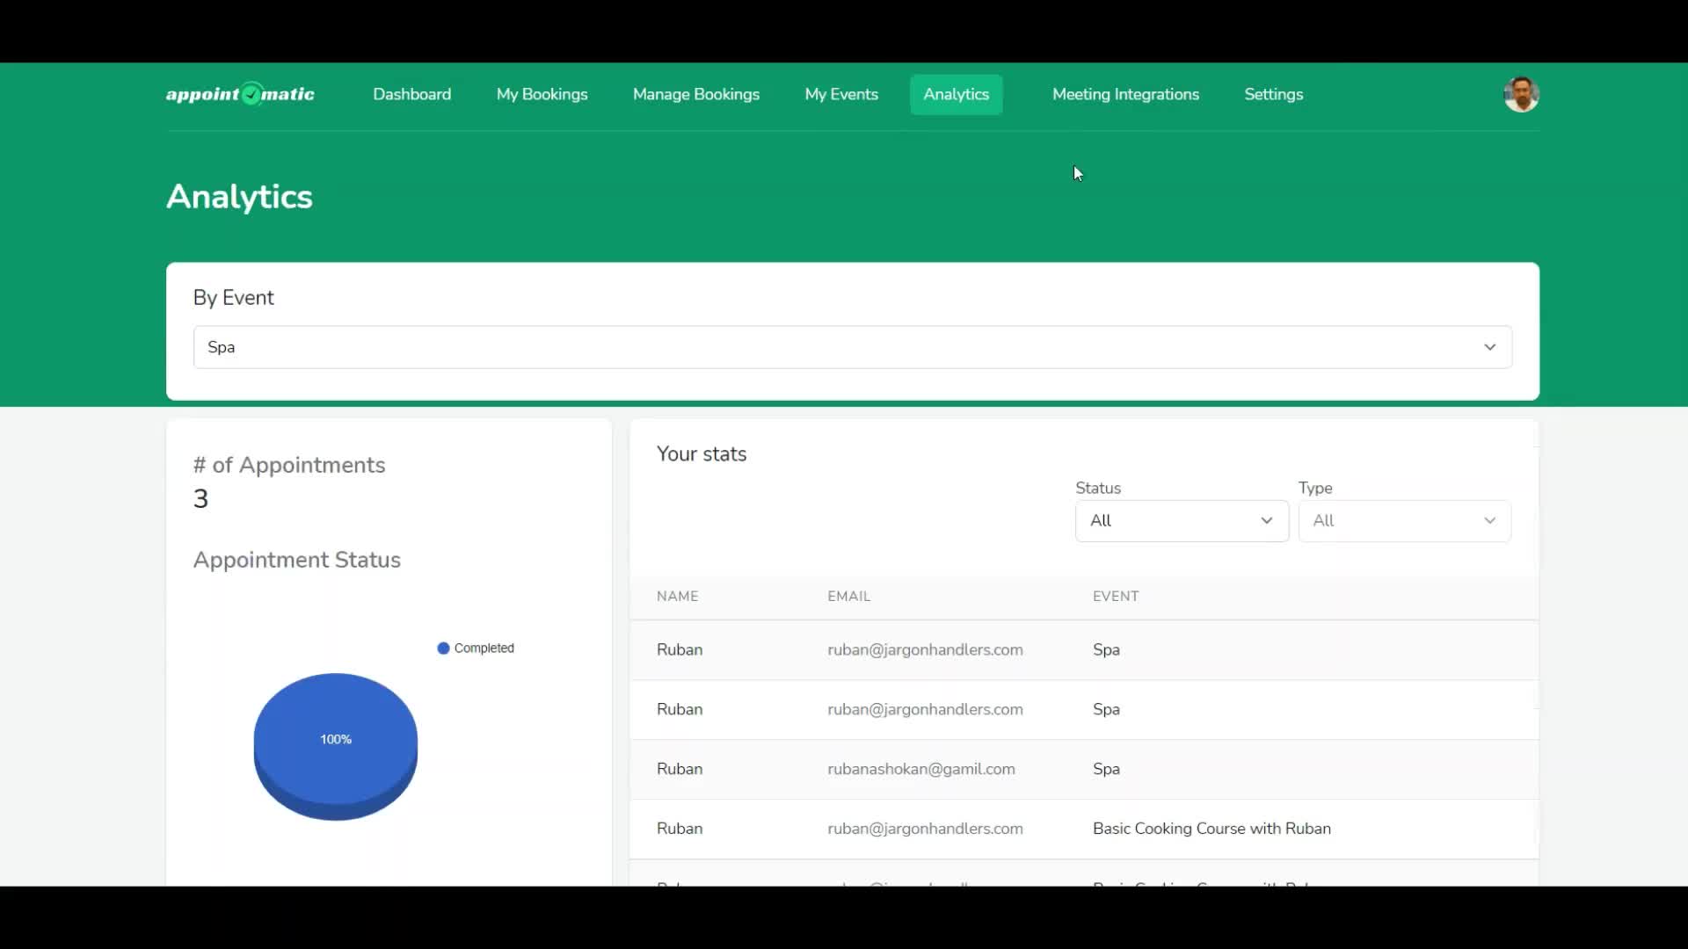Open the user profile avatar menu
Viewport: 1688px width, 949px height.
click(x=1521, y=94)
